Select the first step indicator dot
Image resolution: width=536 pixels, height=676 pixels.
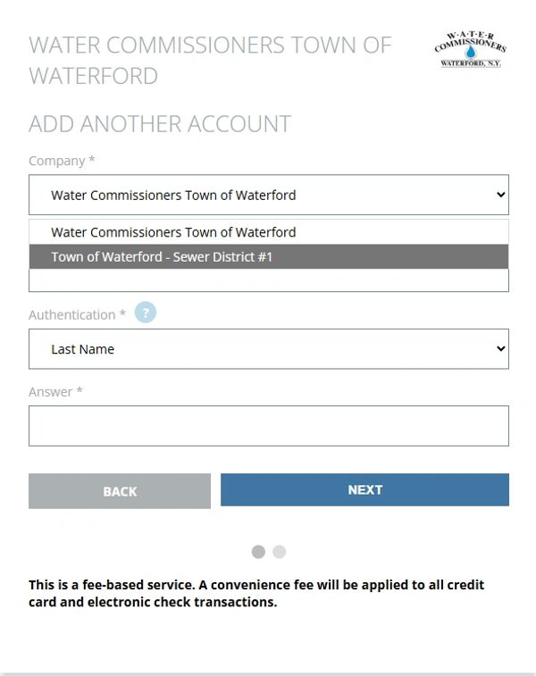pos(258,551)
